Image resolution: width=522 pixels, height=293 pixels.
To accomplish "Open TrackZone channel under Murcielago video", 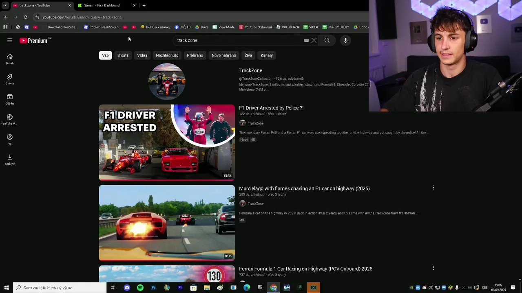I will (256, 203).
